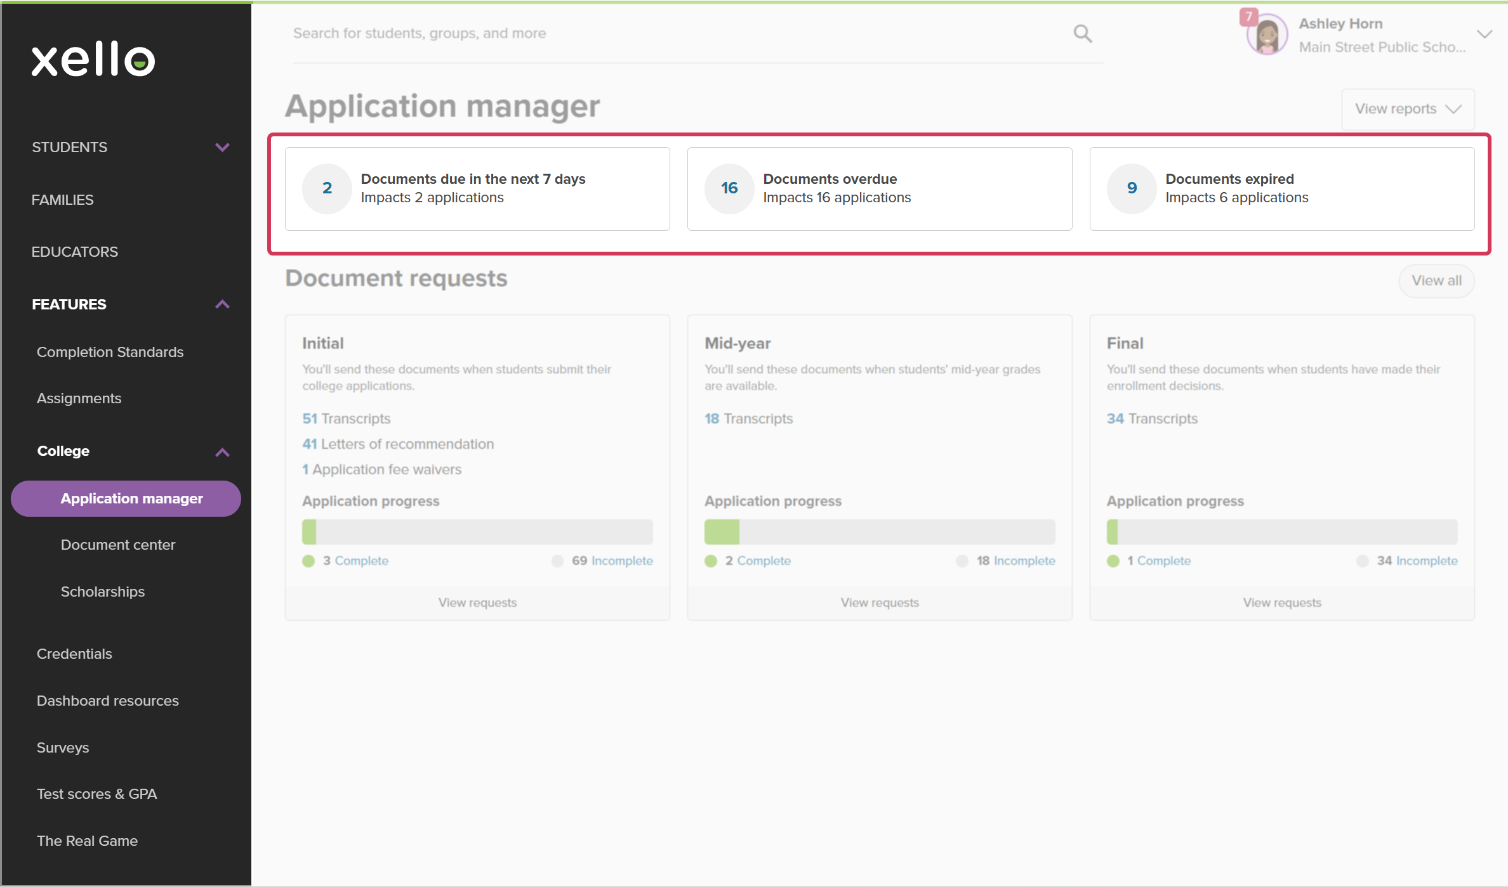
Task: Click the Ashley Horn account name
Action: (x=1340, y=23)
